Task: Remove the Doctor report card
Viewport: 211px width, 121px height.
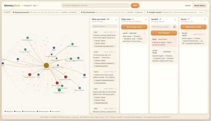Action: [x=204, y=34]
